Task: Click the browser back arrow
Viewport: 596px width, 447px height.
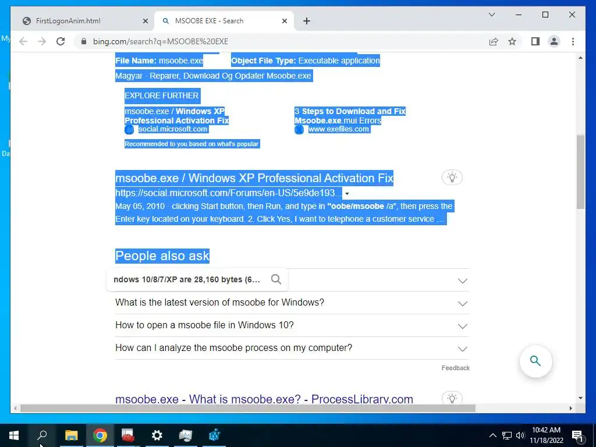Action: (x=23, y=41)
